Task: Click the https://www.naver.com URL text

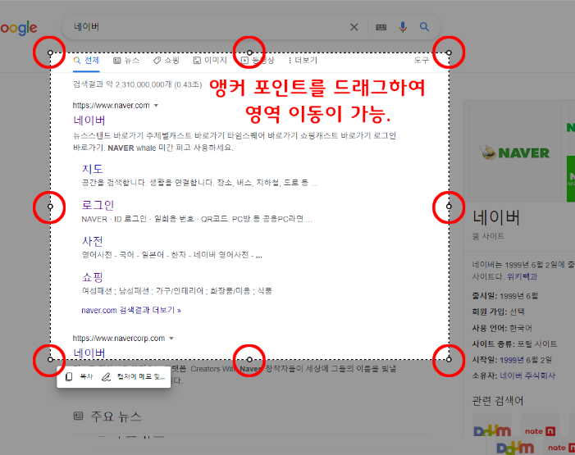Action: click(111, 106)
